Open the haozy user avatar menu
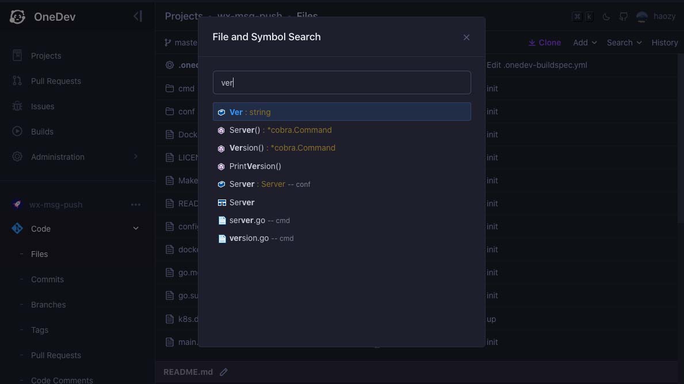The height and width of the screenshot is (384, 684). [x=641, y=17]
